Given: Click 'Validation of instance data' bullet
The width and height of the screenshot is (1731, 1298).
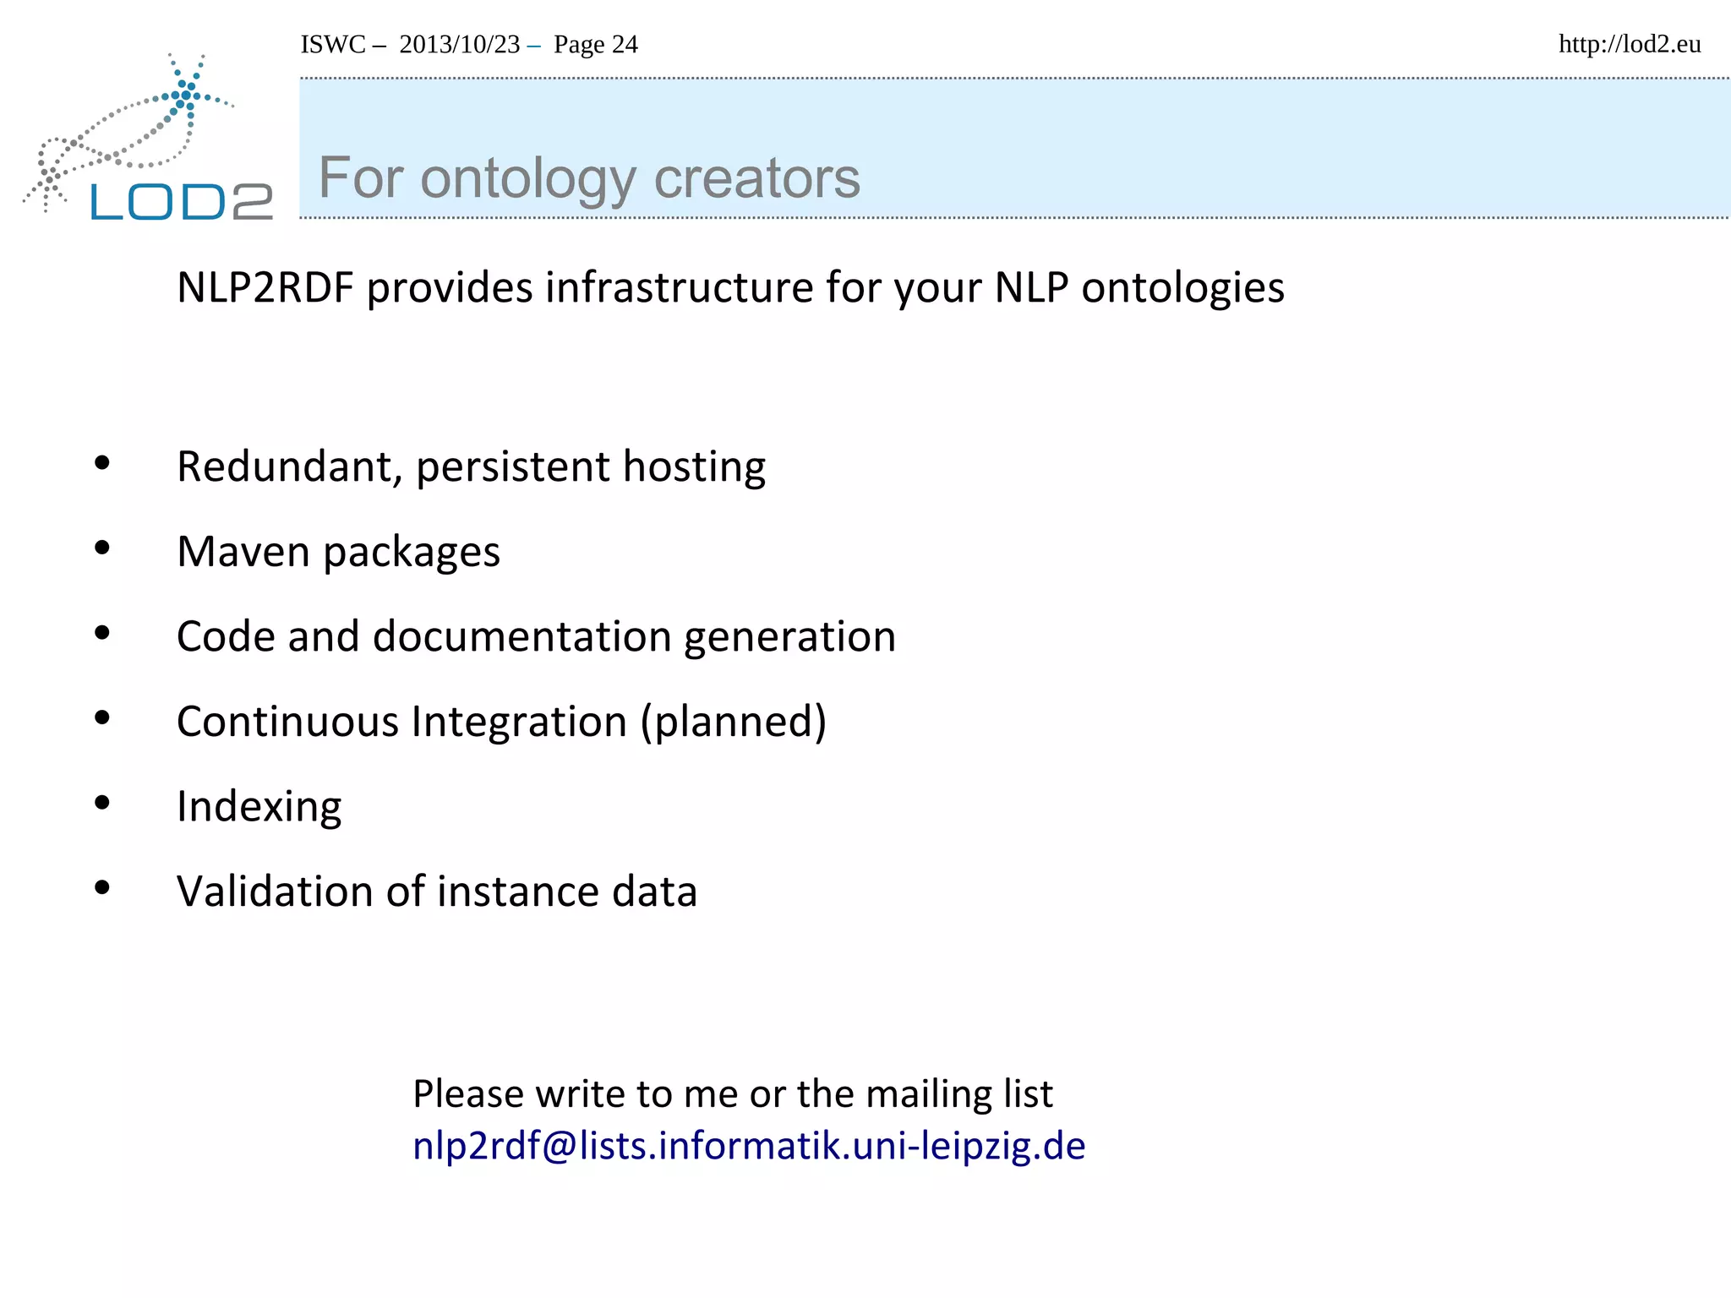Looking at the screenshot, I should tap(436, 892).
